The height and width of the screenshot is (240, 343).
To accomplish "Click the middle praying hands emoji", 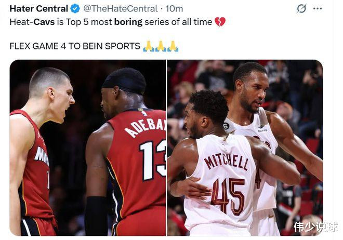I will click(161, 46).
